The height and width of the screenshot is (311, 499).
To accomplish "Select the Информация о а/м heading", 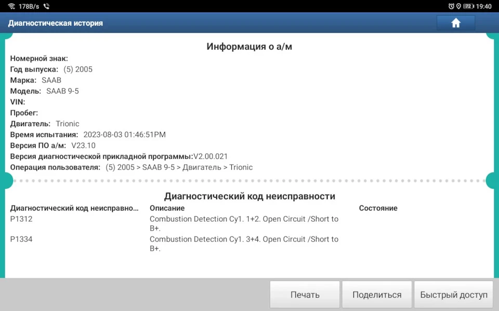I will pyautogui.click(x=249, y=46).
